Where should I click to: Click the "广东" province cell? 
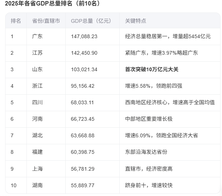tap(37, 36)
